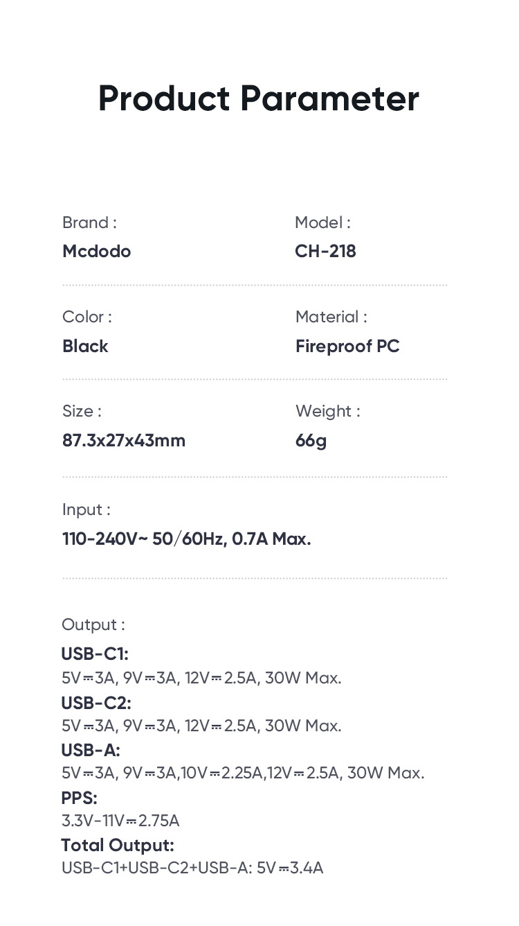Select the Mcdodo brand value

pyautogui.click(x=96, y=251)
